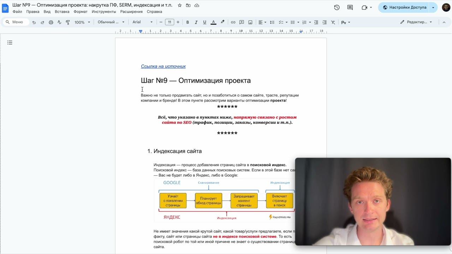The width and height of the screenshot is (452, 254).
Task: Toggle bold formatting
Action: tap(188, 22)
